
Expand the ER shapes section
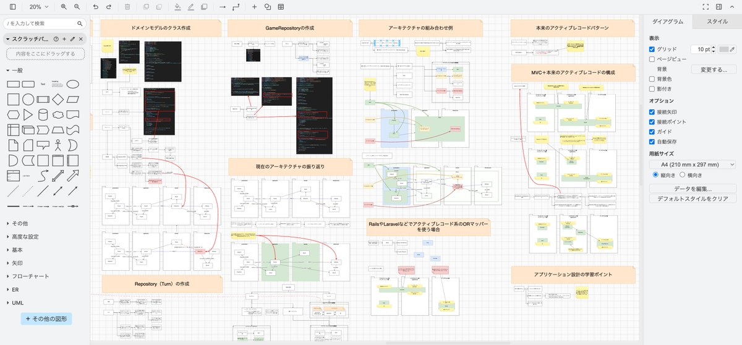[12, 289]
